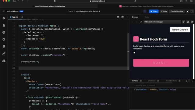Open the Search sidebar icon
The height and width of the screenshot is (110, 195).
point(4,32)
